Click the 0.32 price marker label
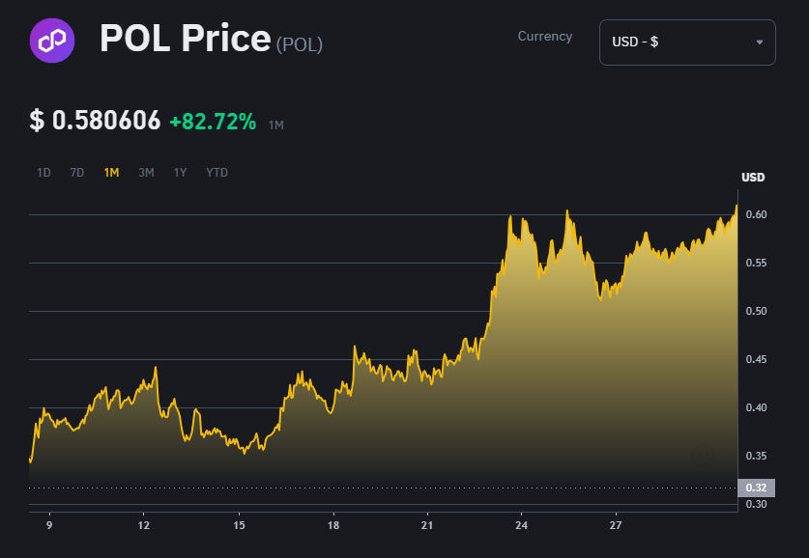Screen dimensions: 809x558 [757, 488]
